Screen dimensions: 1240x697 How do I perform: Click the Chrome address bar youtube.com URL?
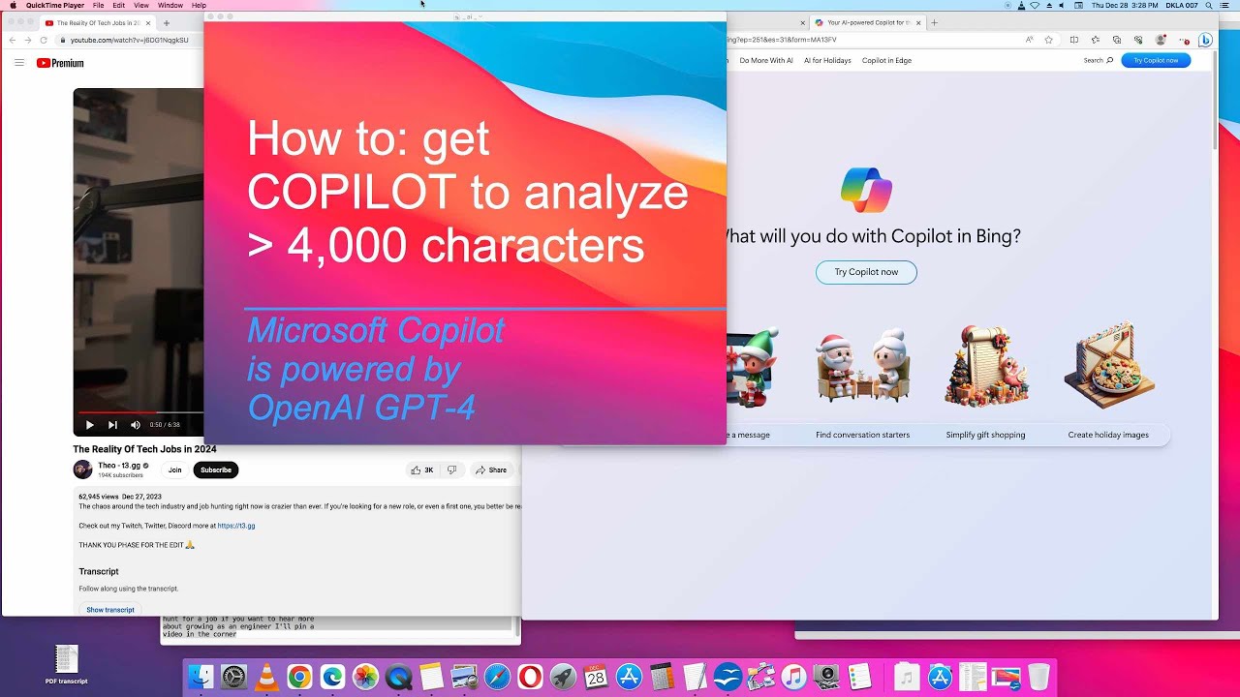pyautogui.click(x=130, y=40)
